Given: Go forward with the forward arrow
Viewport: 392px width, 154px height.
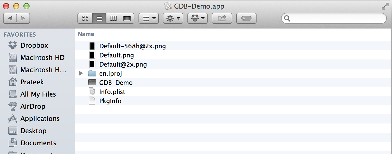Looking at the screenshot, I should pos(23,18).
